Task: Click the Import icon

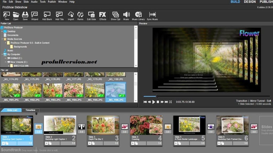Action: tap(71, 15)
